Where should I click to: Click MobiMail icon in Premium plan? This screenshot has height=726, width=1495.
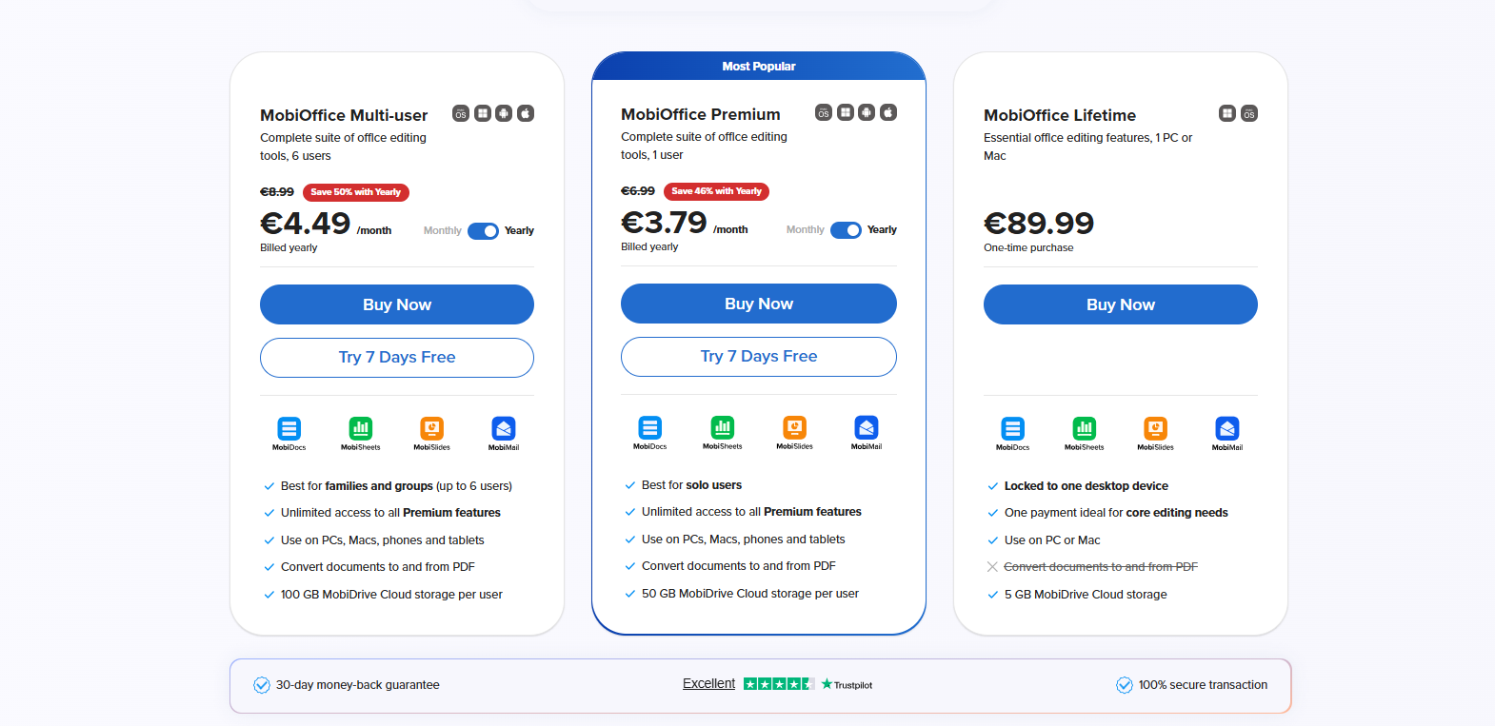tap(867, 427)
